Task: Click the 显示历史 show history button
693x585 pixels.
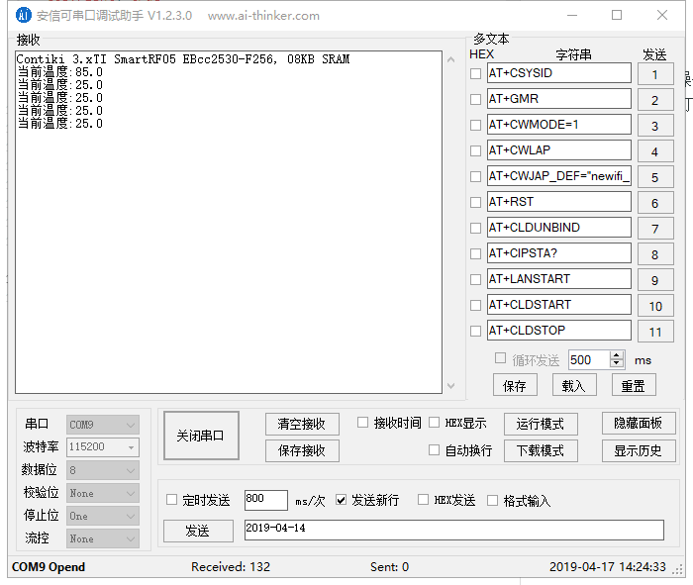Action: point(639,450)
